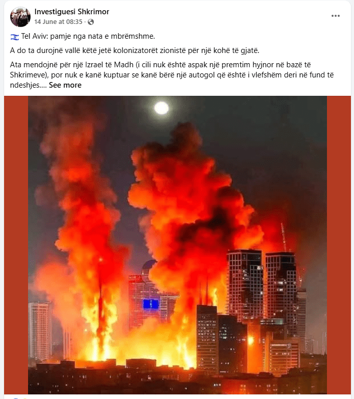354x399 pixels.
Task: Click the left red margin beside photo
Action: click(x=16, y=245)
